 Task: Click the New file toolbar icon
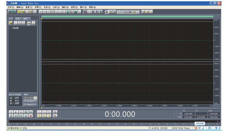pos(19,12)
